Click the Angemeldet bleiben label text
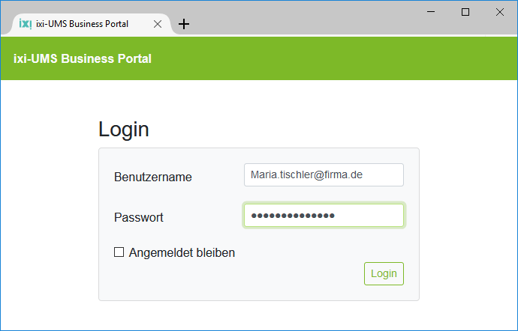This screenshot has width=518, height=331. [x=182, y=253]
